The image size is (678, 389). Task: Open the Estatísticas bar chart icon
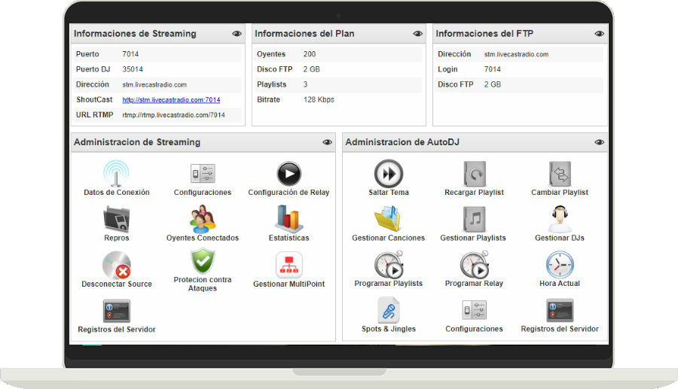[289, 219]
